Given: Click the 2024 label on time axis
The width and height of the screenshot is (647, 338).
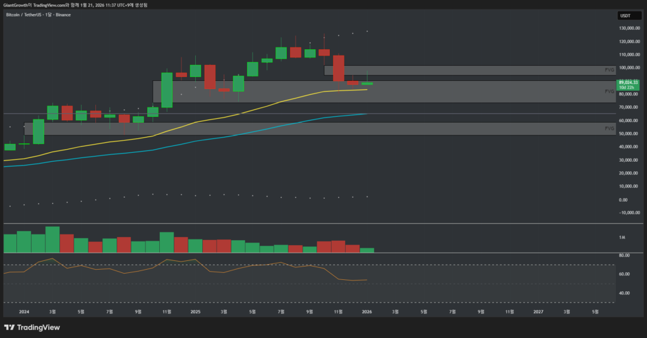Looking at the screenshot, I should click(x=24, y=311).
